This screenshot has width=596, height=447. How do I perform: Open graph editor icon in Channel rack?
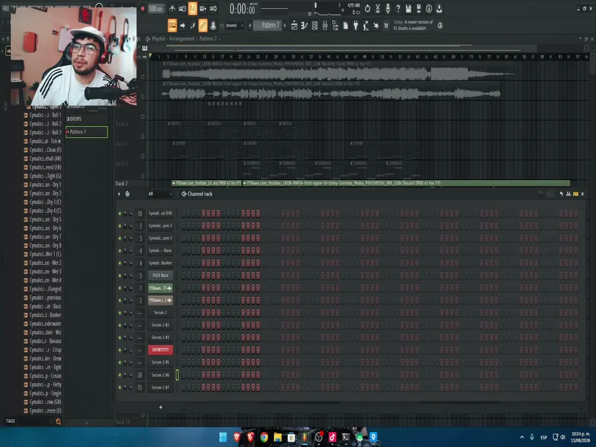click(x=569, y=194)
